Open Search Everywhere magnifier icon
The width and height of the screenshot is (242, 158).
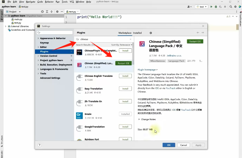coord(231,7)
